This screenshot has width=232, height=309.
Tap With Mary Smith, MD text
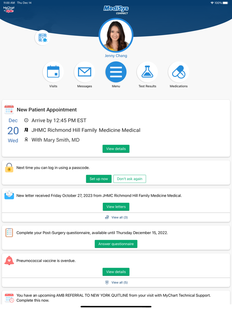56,140
